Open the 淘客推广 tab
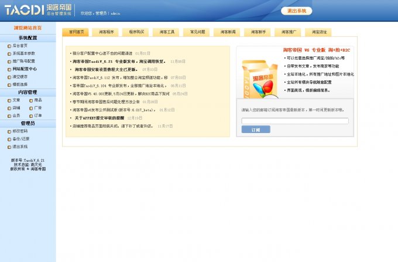This screenshot has width=398, height=262. (x=289, y=32)
